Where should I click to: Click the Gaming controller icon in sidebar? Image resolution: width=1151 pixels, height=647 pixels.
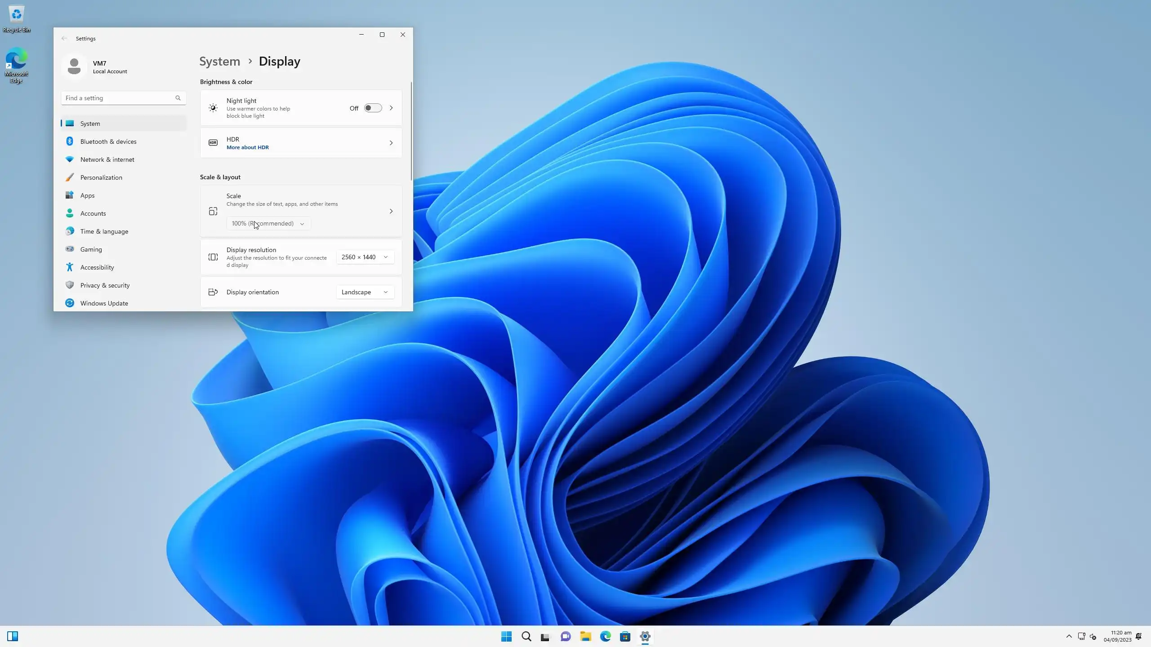70,249
